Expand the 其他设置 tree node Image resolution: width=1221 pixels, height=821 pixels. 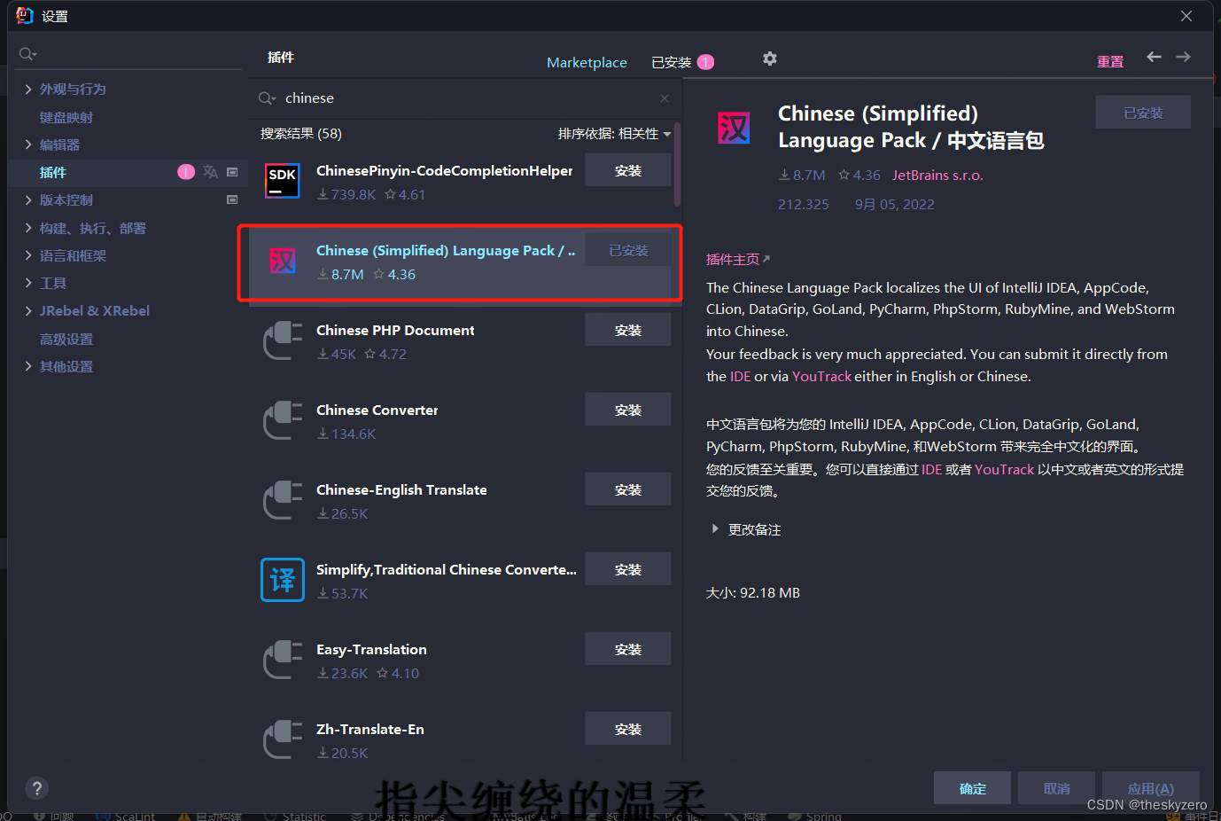tap(28, 366)
